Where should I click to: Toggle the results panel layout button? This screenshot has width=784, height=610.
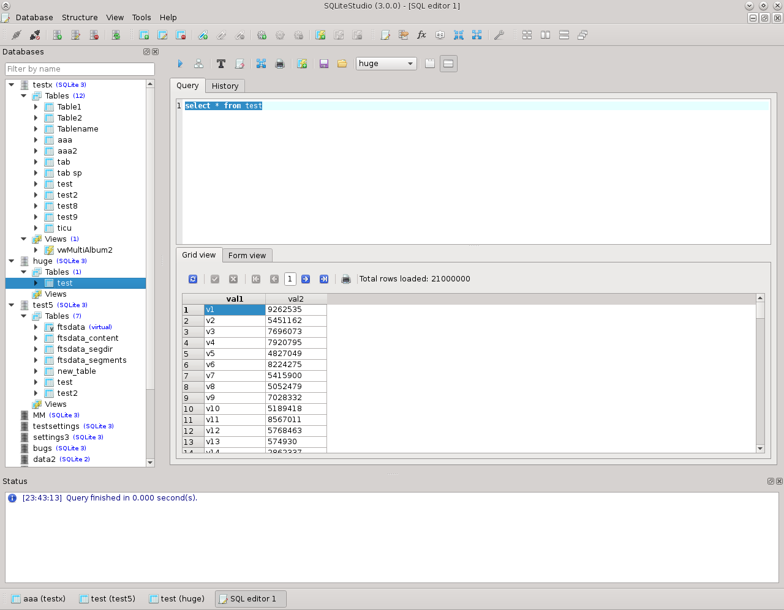point(448,63)
